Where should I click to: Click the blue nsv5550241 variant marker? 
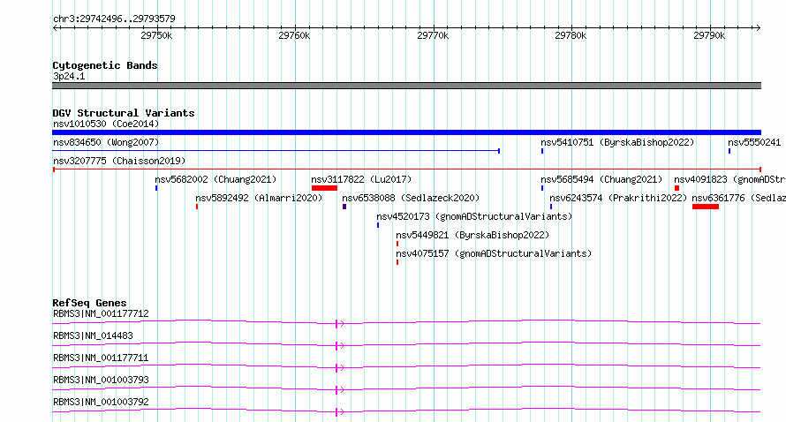click(x=729, y=151)
